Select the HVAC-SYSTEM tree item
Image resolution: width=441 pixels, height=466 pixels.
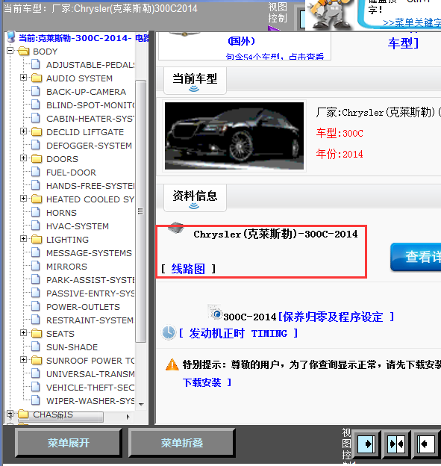(78, 226)
